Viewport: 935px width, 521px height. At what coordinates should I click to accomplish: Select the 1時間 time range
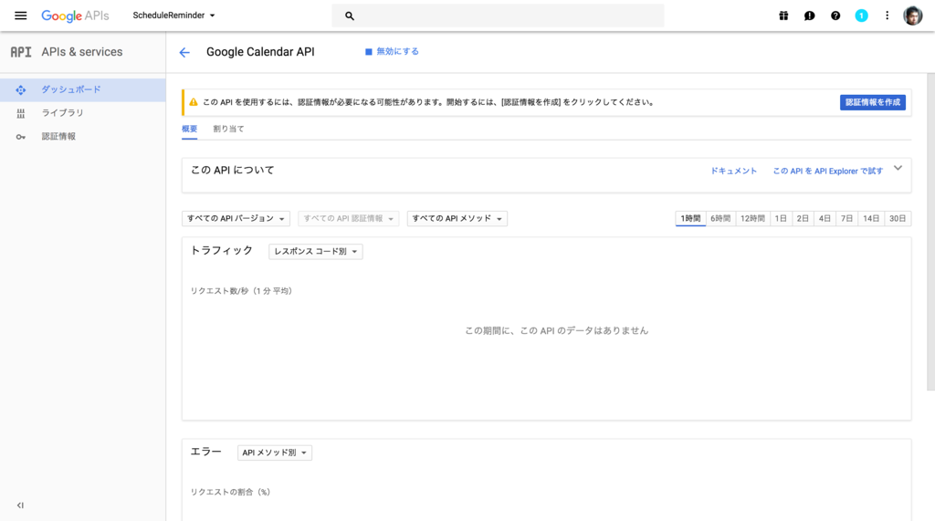pos(690,219)
